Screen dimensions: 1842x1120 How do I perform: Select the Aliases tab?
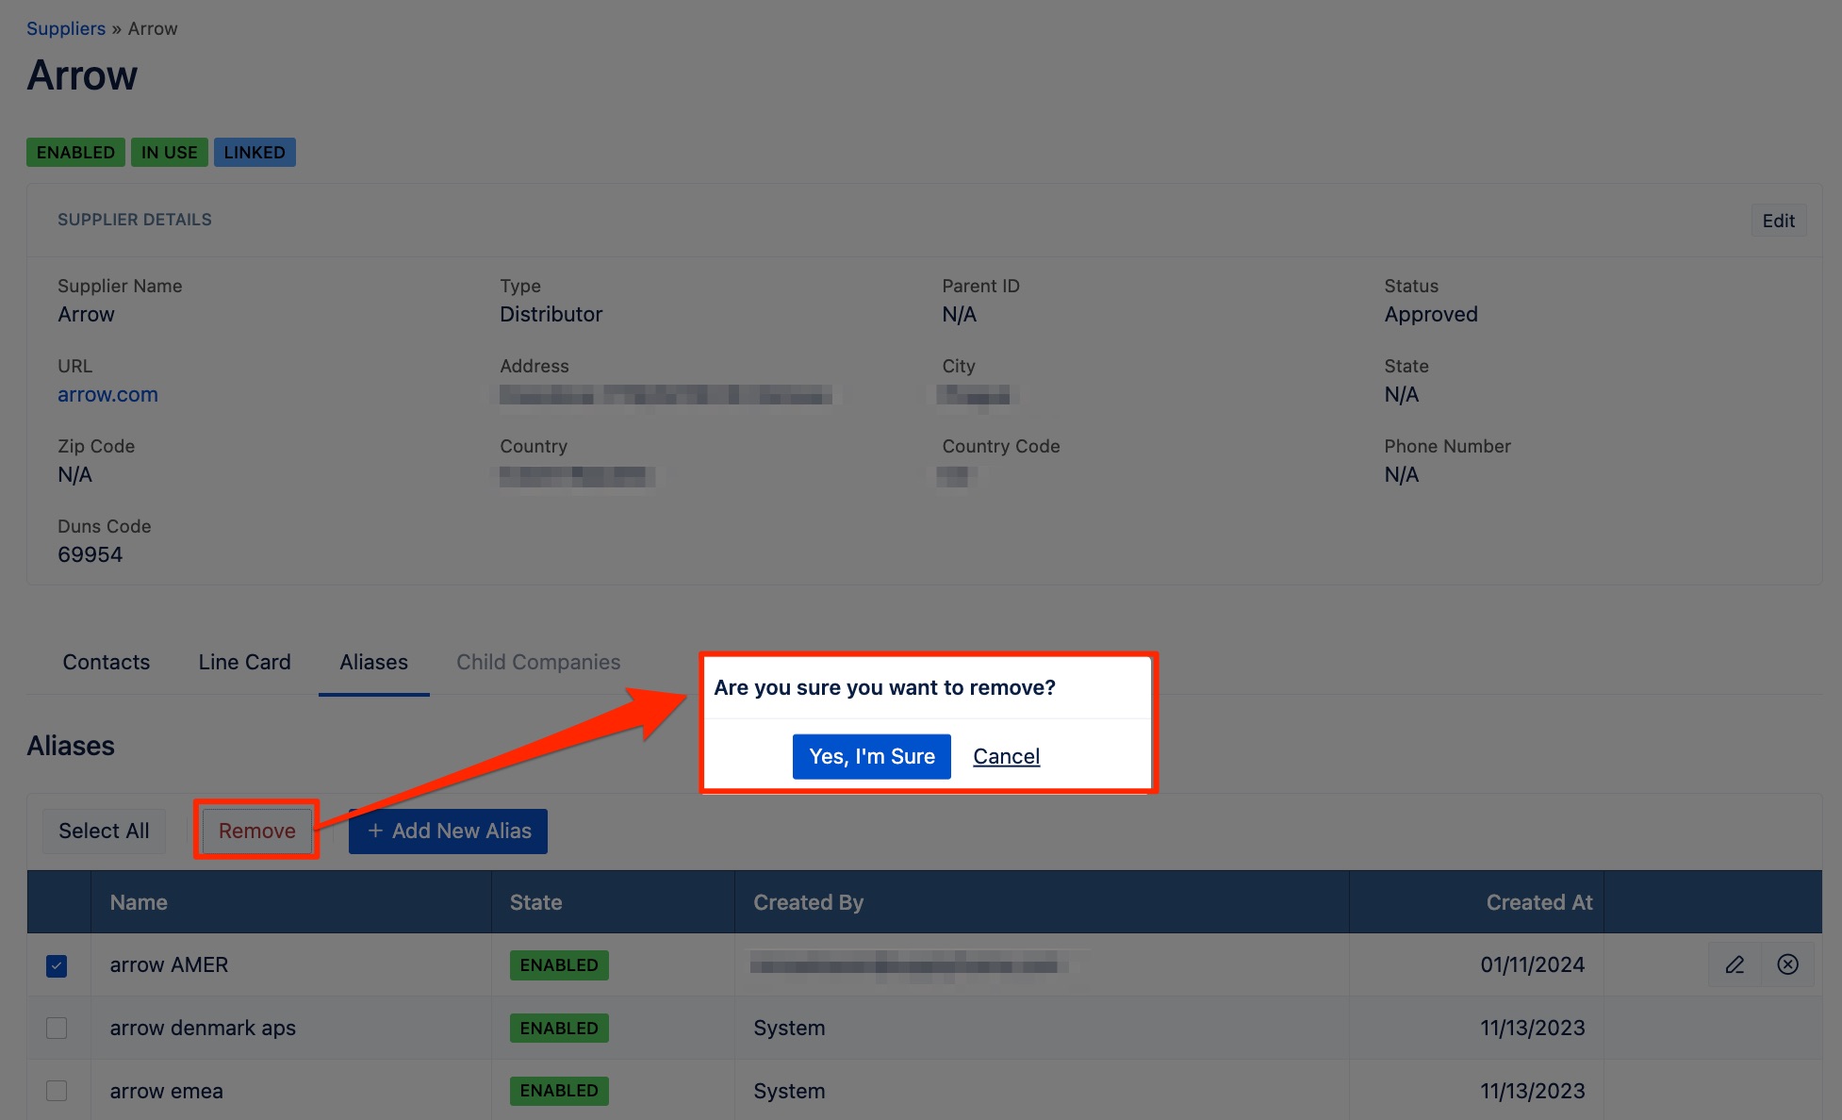374,662
